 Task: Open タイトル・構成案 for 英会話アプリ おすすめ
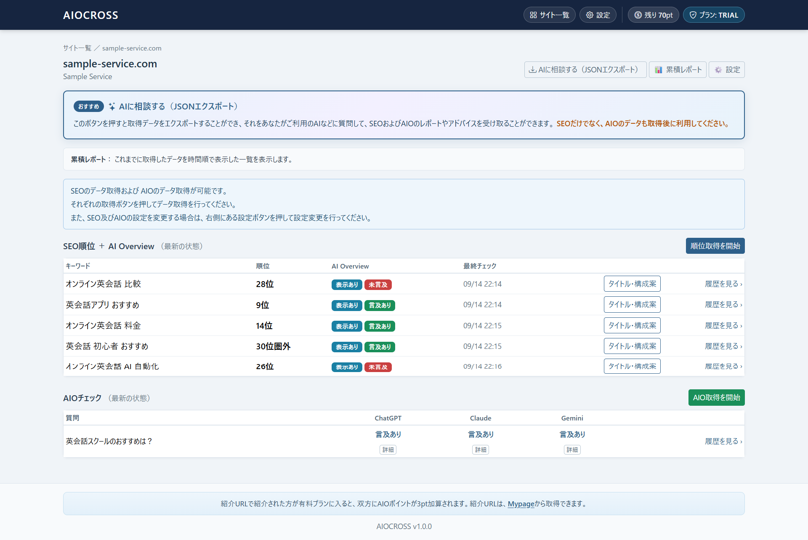coord(632,304)
